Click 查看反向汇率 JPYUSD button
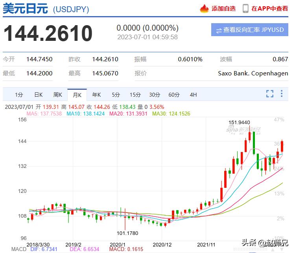295x253 pixels. tap(249, 30)
